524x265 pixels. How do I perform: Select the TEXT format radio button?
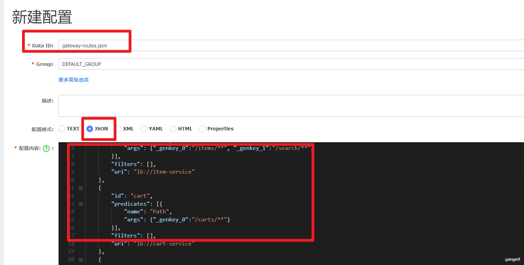[x=62, y=129]
